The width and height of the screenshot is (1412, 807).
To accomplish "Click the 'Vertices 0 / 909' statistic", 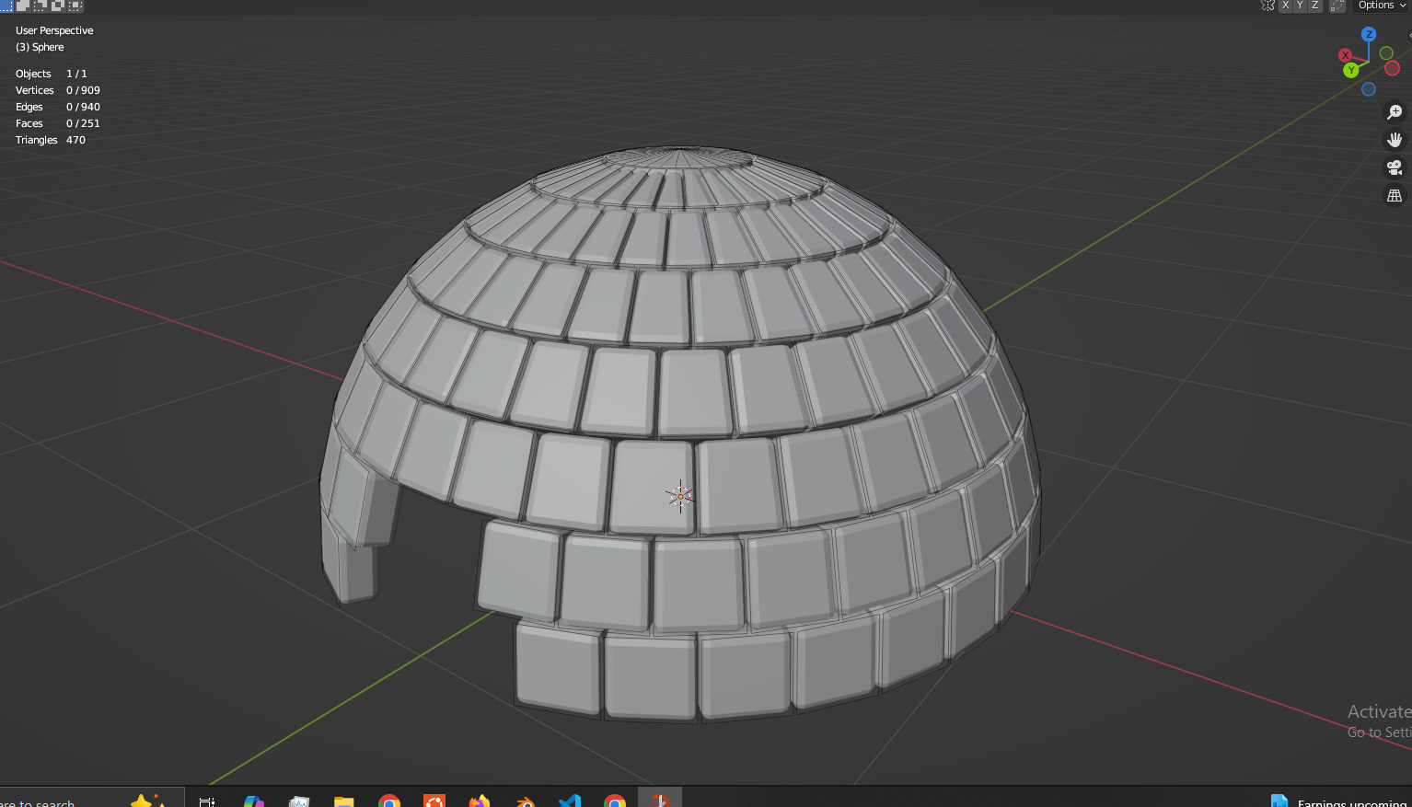I will (58, 90).
